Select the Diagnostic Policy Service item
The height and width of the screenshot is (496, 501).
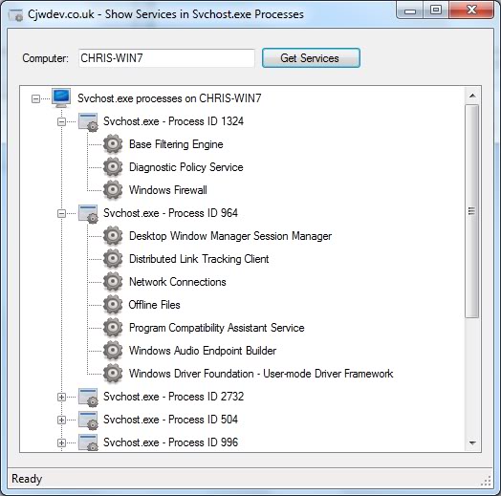point(185,167)
